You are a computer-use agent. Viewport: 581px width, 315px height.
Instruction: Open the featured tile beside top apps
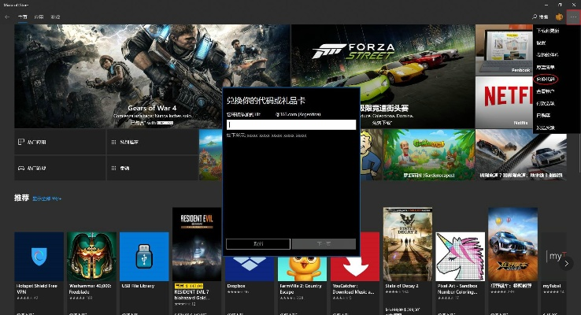(152, 142)
